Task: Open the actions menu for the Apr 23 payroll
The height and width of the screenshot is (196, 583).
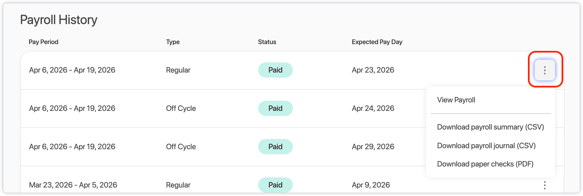Action: pos(545,70)
